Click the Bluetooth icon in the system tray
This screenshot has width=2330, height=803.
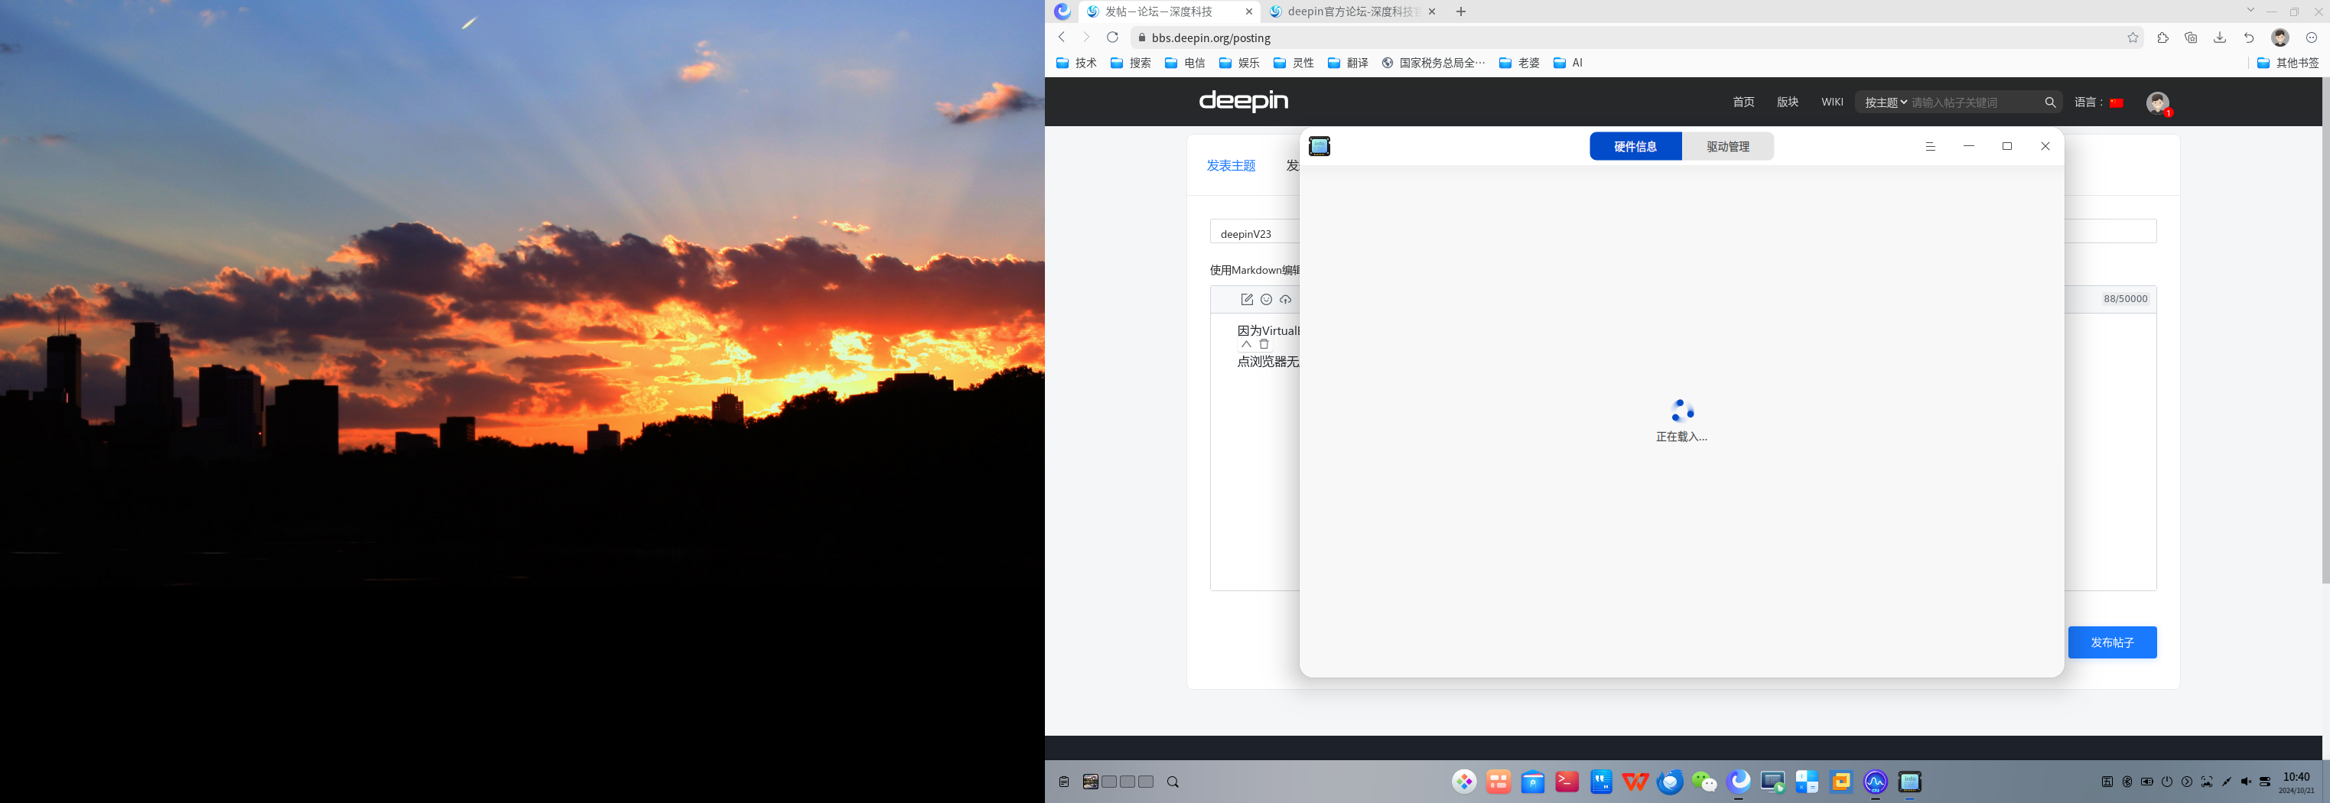click(x=2127, y=782)
